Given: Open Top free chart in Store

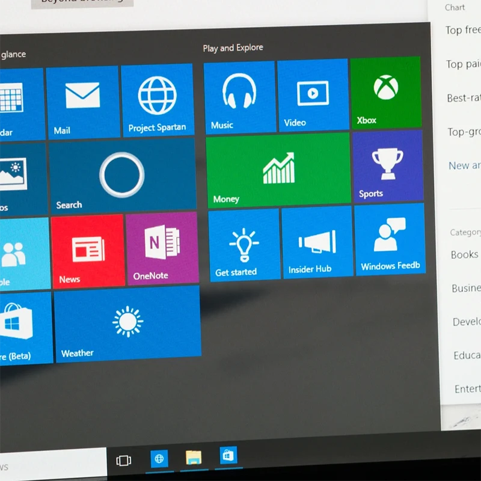Looking at the screenshot, I should click(x=463, y=29).
